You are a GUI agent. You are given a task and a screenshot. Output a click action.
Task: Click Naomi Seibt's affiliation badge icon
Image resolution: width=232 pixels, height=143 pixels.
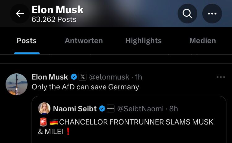111,108
